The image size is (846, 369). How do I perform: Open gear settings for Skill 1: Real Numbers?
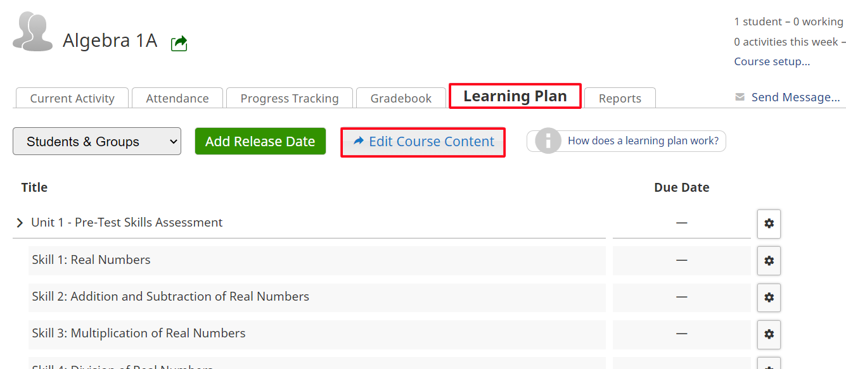(x=769, y=261)
